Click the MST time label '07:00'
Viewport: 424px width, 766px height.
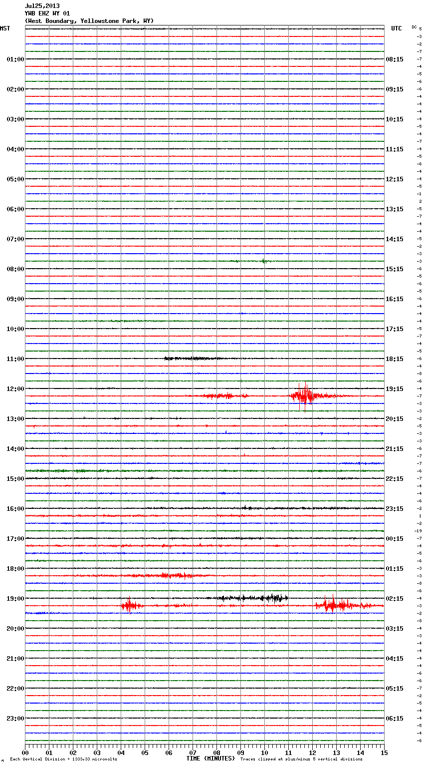pos(15,239)
